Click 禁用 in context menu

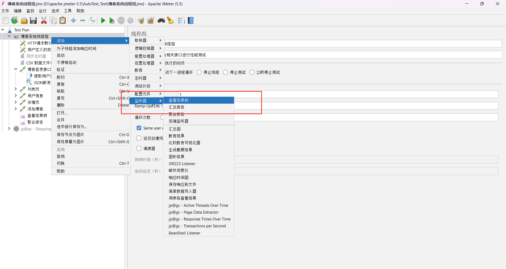point(91,157)
